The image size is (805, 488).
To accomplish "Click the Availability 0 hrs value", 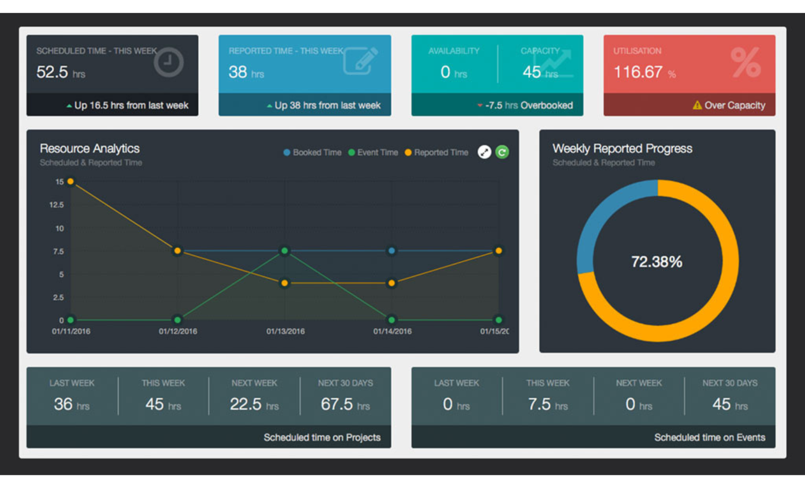I will point(454,72).
